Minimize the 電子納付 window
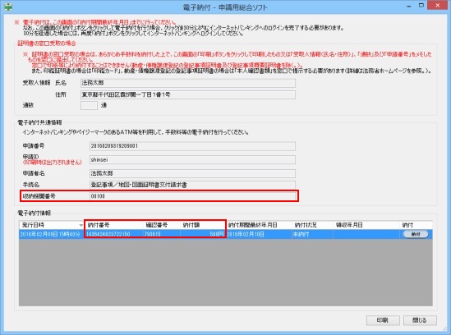 click(x=409, y=6)
